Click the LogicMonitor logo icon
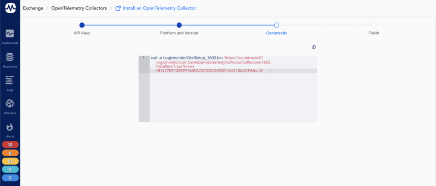This screenshot has height=186, width=436. (x=10, y=8)
